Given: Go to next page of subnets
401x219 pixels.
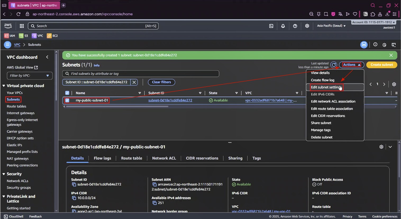Looking at the screenshot, I should (384, 84).
